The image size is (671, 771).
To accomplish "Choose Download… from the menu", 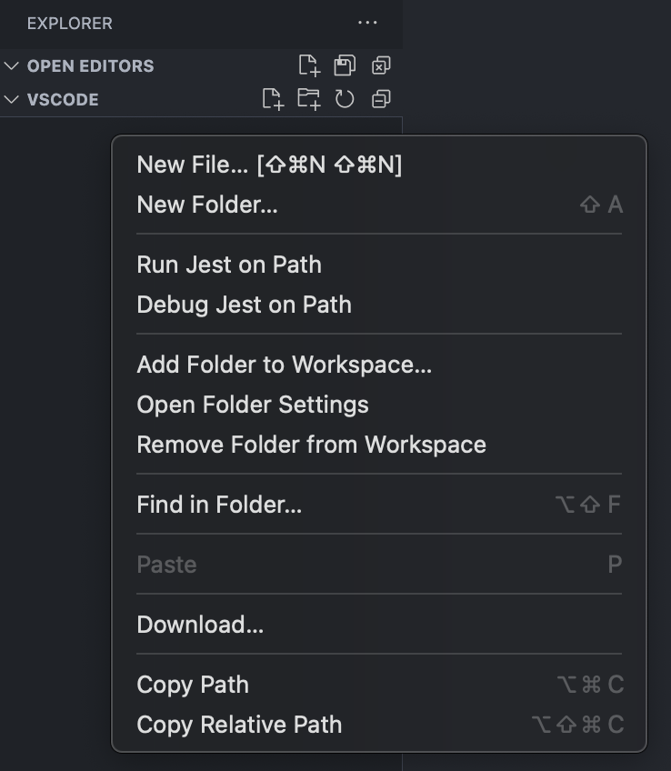I will 379,625.
